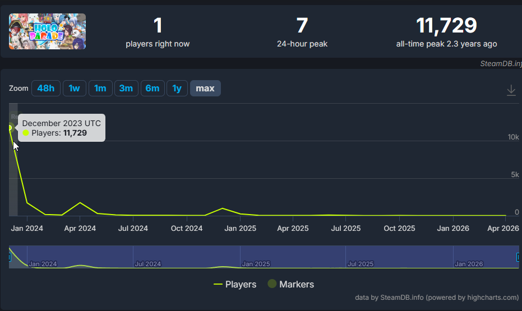Click the 'players right now' label
Screen dimensions: 522x311
pos(158,44)
